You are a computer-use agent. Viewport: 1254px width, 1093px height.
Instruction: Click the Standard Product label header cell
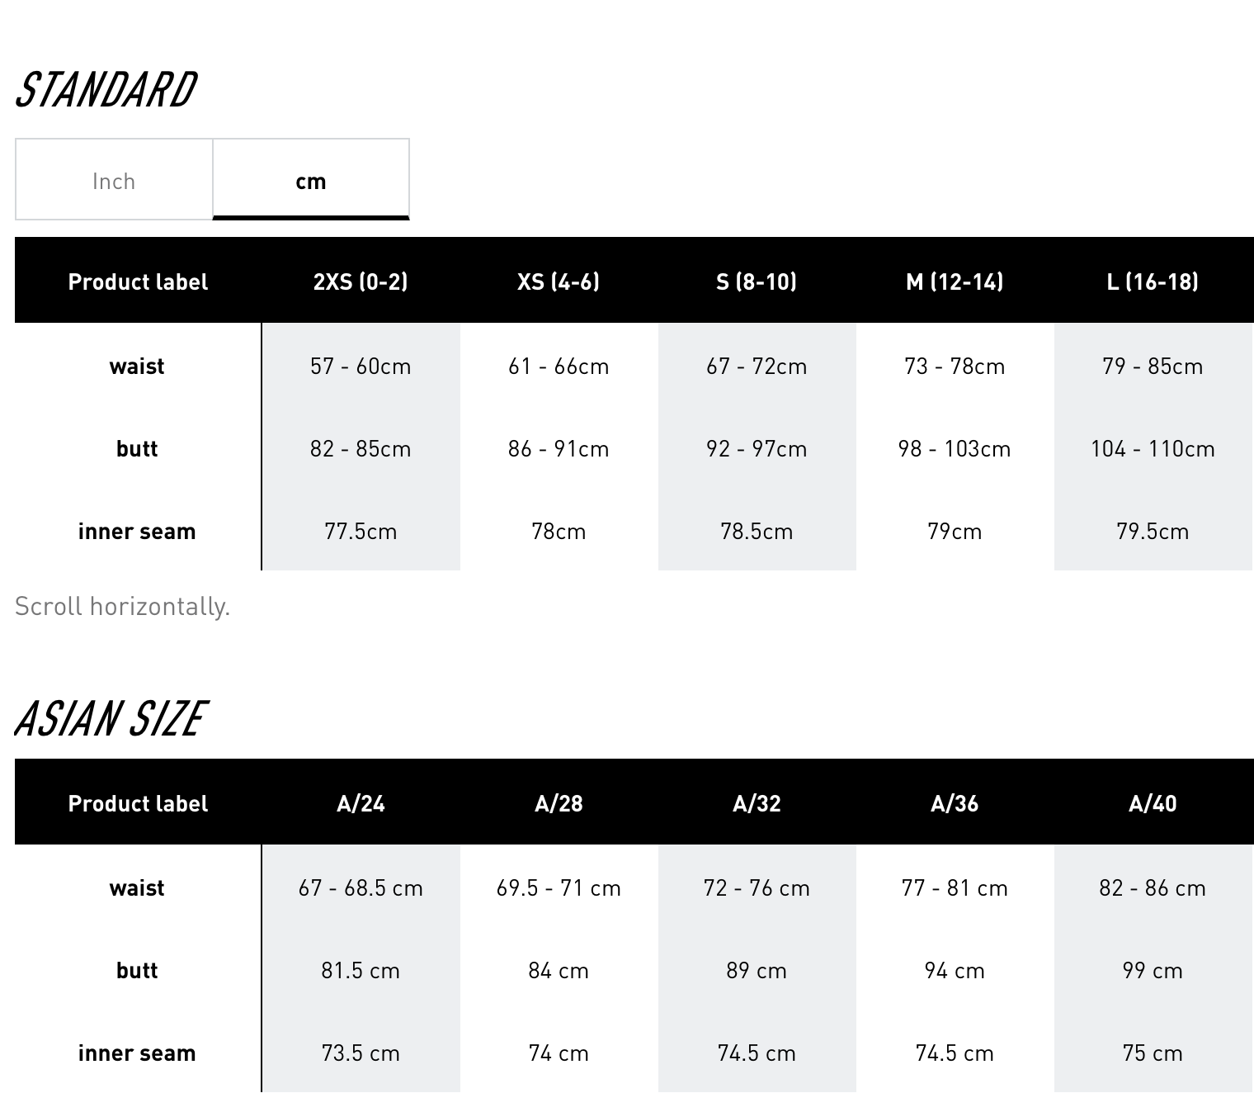(x=138, y=282)
